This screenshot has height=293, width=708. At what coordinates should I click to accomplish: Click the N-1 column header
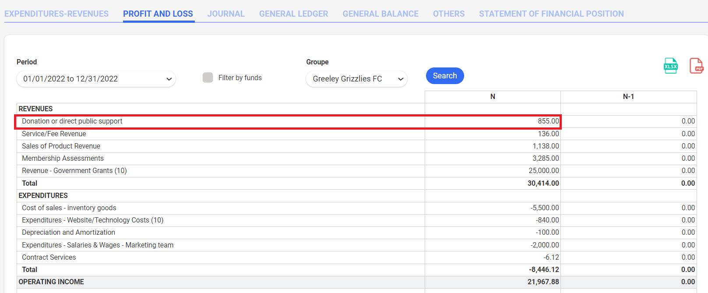[628, 97]
